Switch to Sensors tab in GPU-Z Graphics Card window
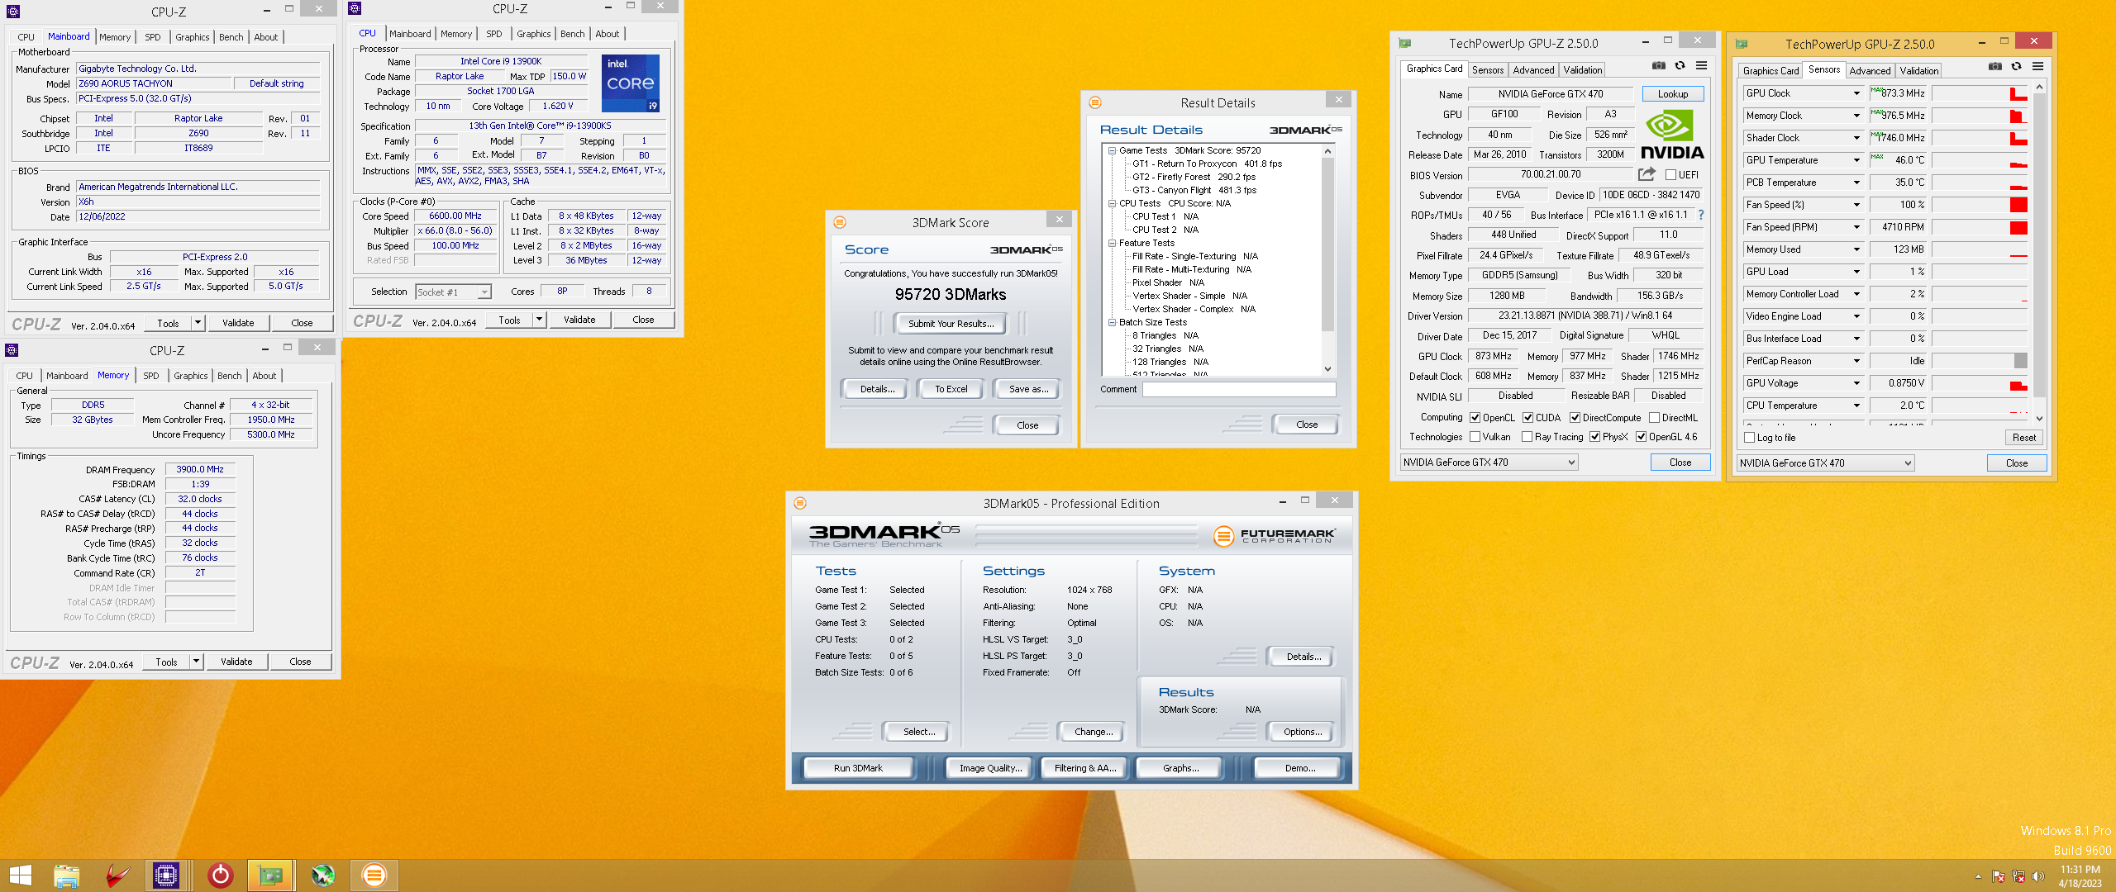This screenshot has height=892, width=2116. pos(1488,70)
